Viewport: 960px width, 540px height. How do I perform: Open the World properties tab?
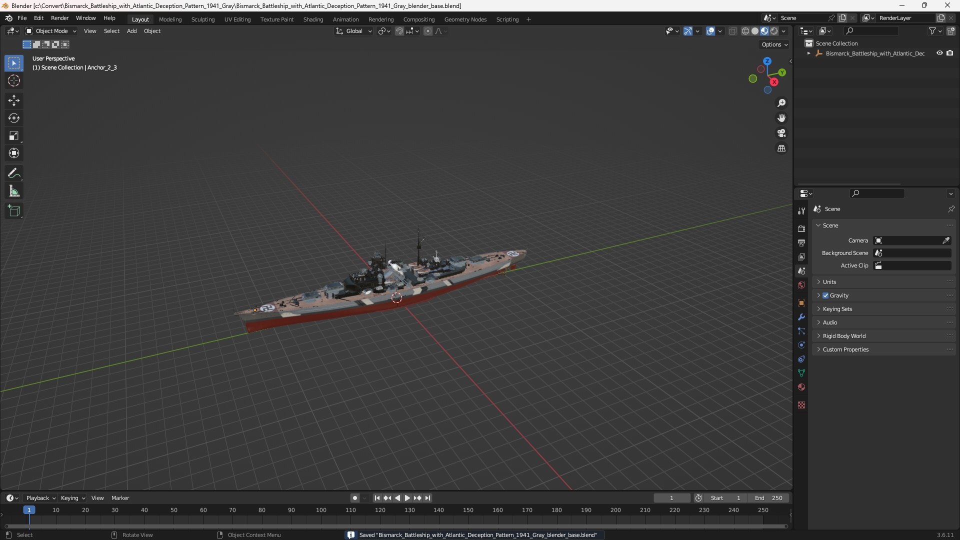click(801, 285)
